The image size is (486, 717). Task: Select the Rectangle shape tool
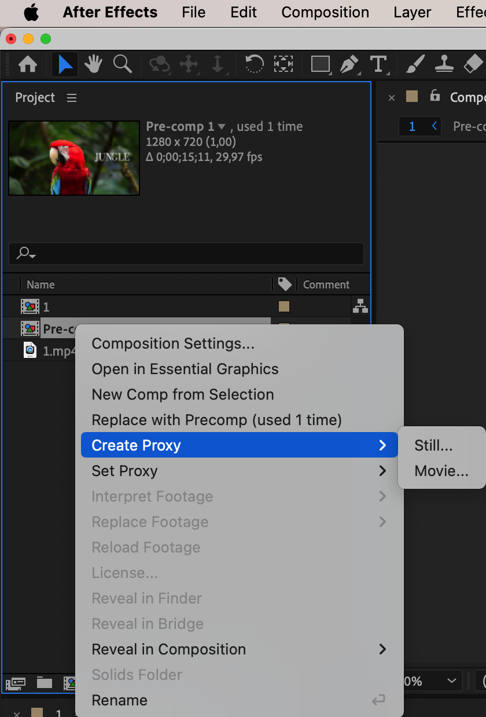[321, 64]
